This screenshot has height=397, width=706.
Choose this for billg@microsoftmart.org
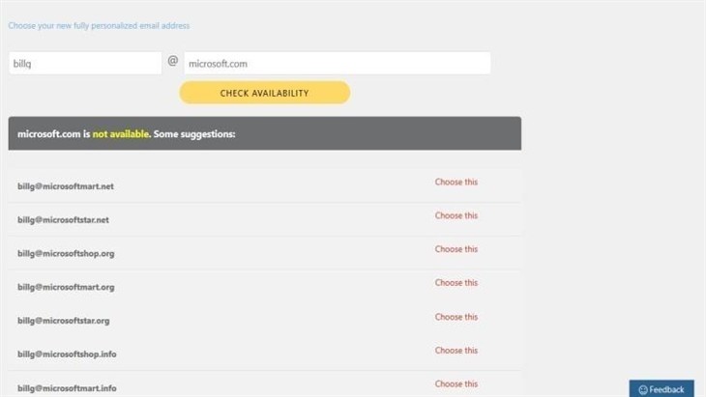point(456,283)
